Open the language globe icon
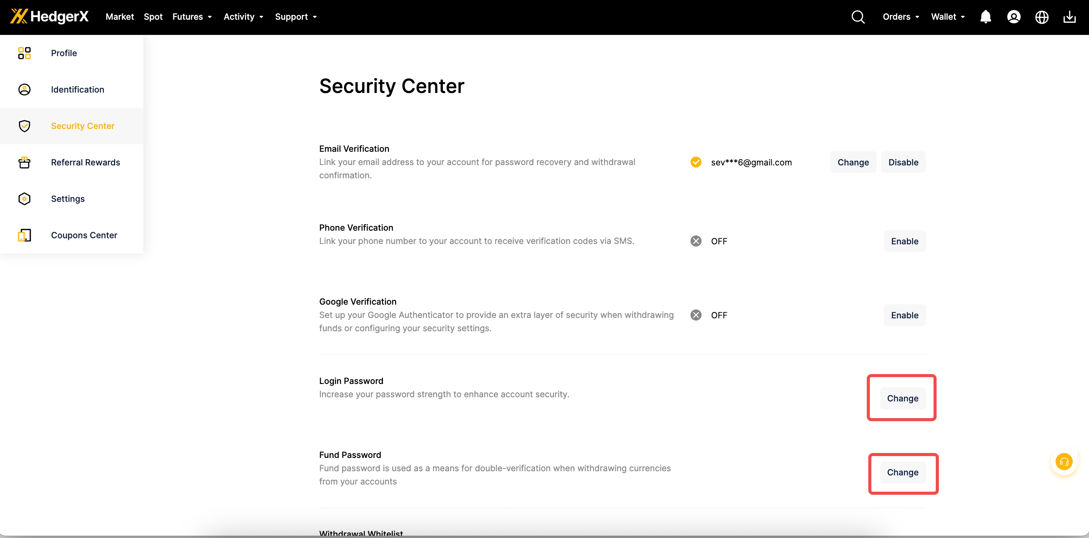The height and width of the screenshot is (538, 1089). coord(1041,17)
